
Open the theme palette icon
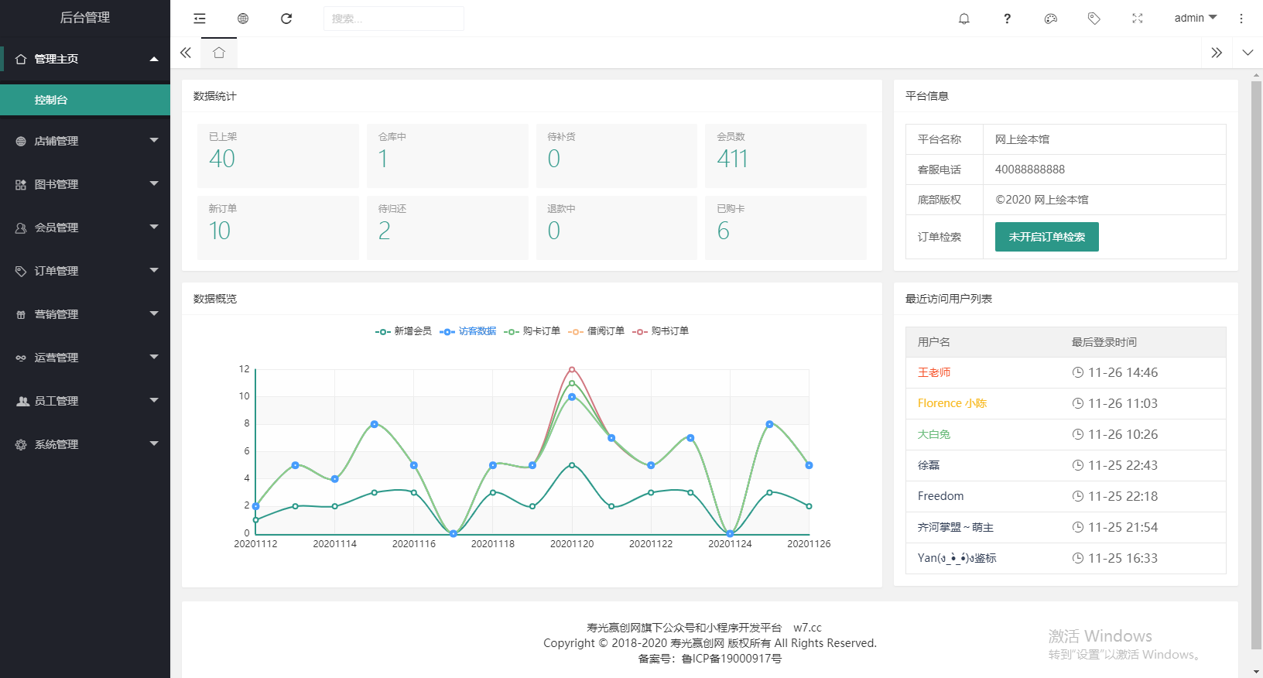click(x=1051, y=19)
